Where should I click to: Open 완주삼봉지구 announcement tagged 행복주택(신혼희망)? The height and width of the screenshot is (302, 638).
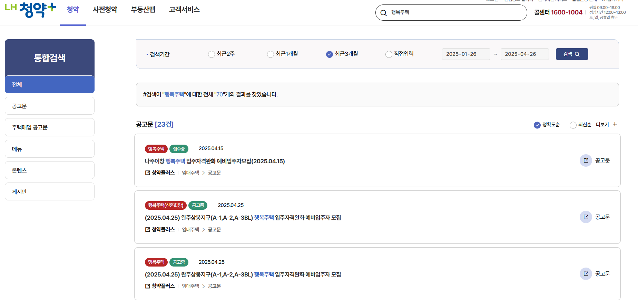point(243,218)
